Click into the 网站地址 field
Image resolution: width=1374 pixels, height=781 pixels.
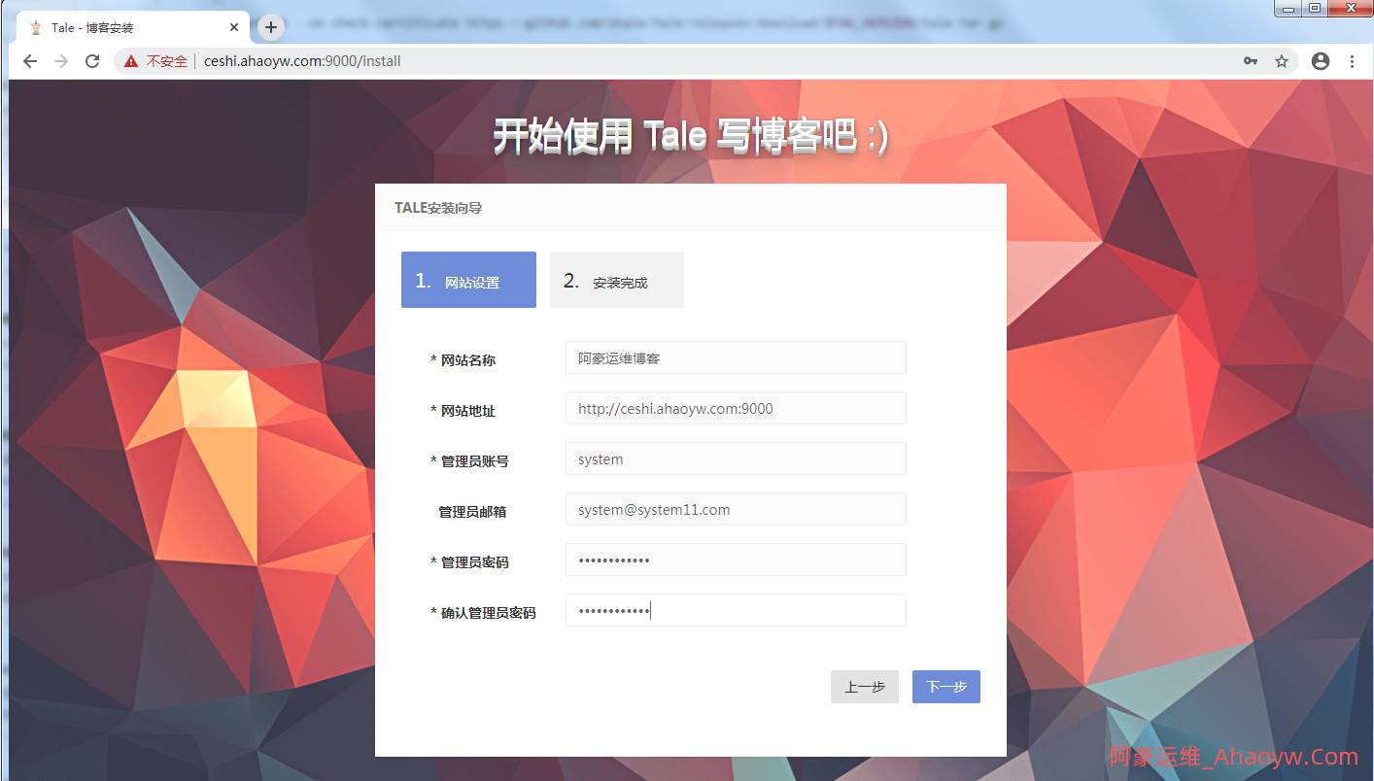coord(736,408)
